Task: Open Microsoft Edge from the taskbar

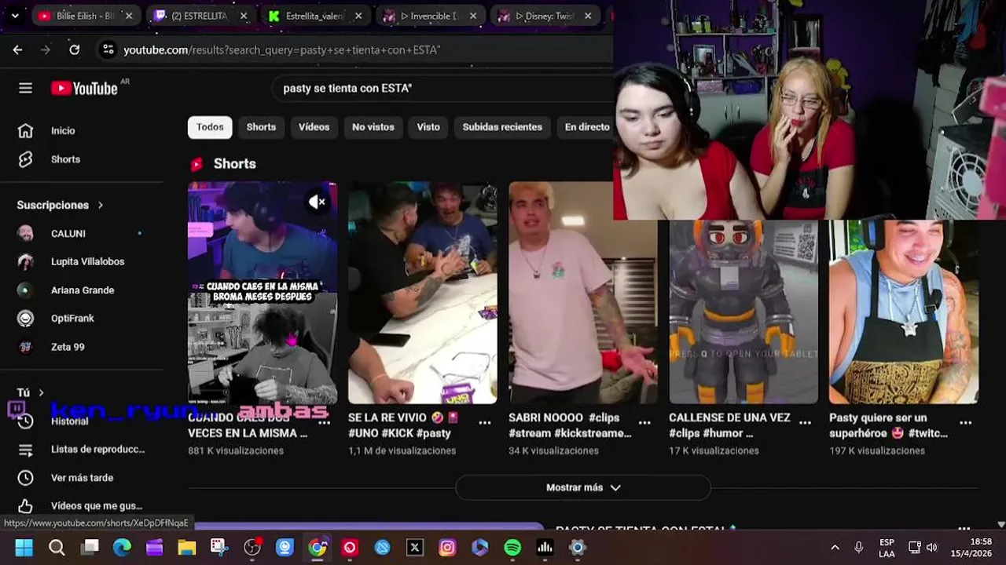Action: [x=122, y=548]
